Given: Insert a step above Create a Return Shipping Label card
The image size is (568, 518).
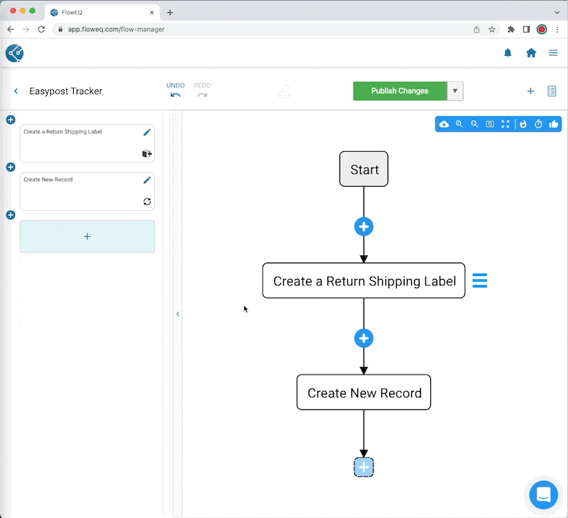Looking at the screenshot, I should (11, 120).
